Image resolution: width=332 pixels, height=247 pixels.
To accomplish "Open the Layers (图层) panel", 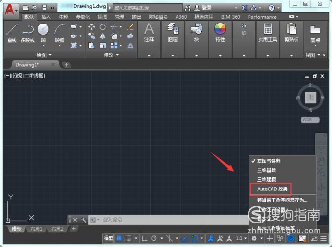I will pos(173,33).
